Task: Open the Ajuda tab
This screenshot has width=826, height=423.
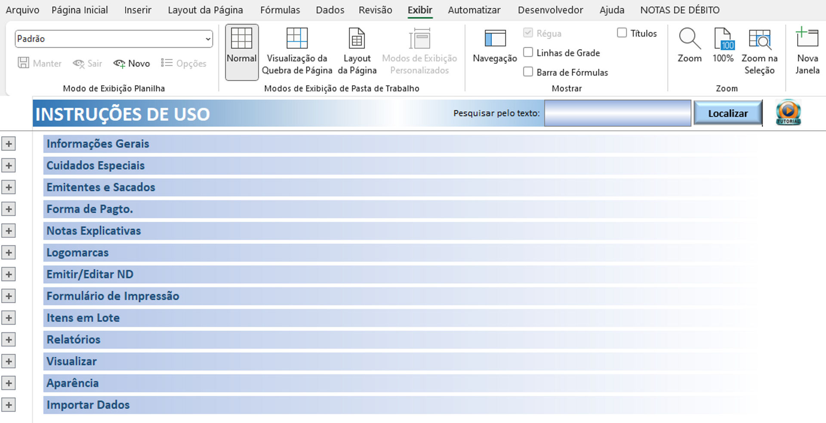Action: point(612,10)
